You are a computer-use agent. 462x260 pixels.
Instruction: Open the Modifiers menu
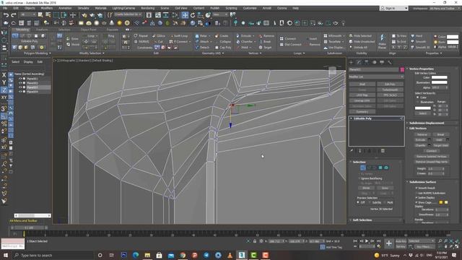46,8
